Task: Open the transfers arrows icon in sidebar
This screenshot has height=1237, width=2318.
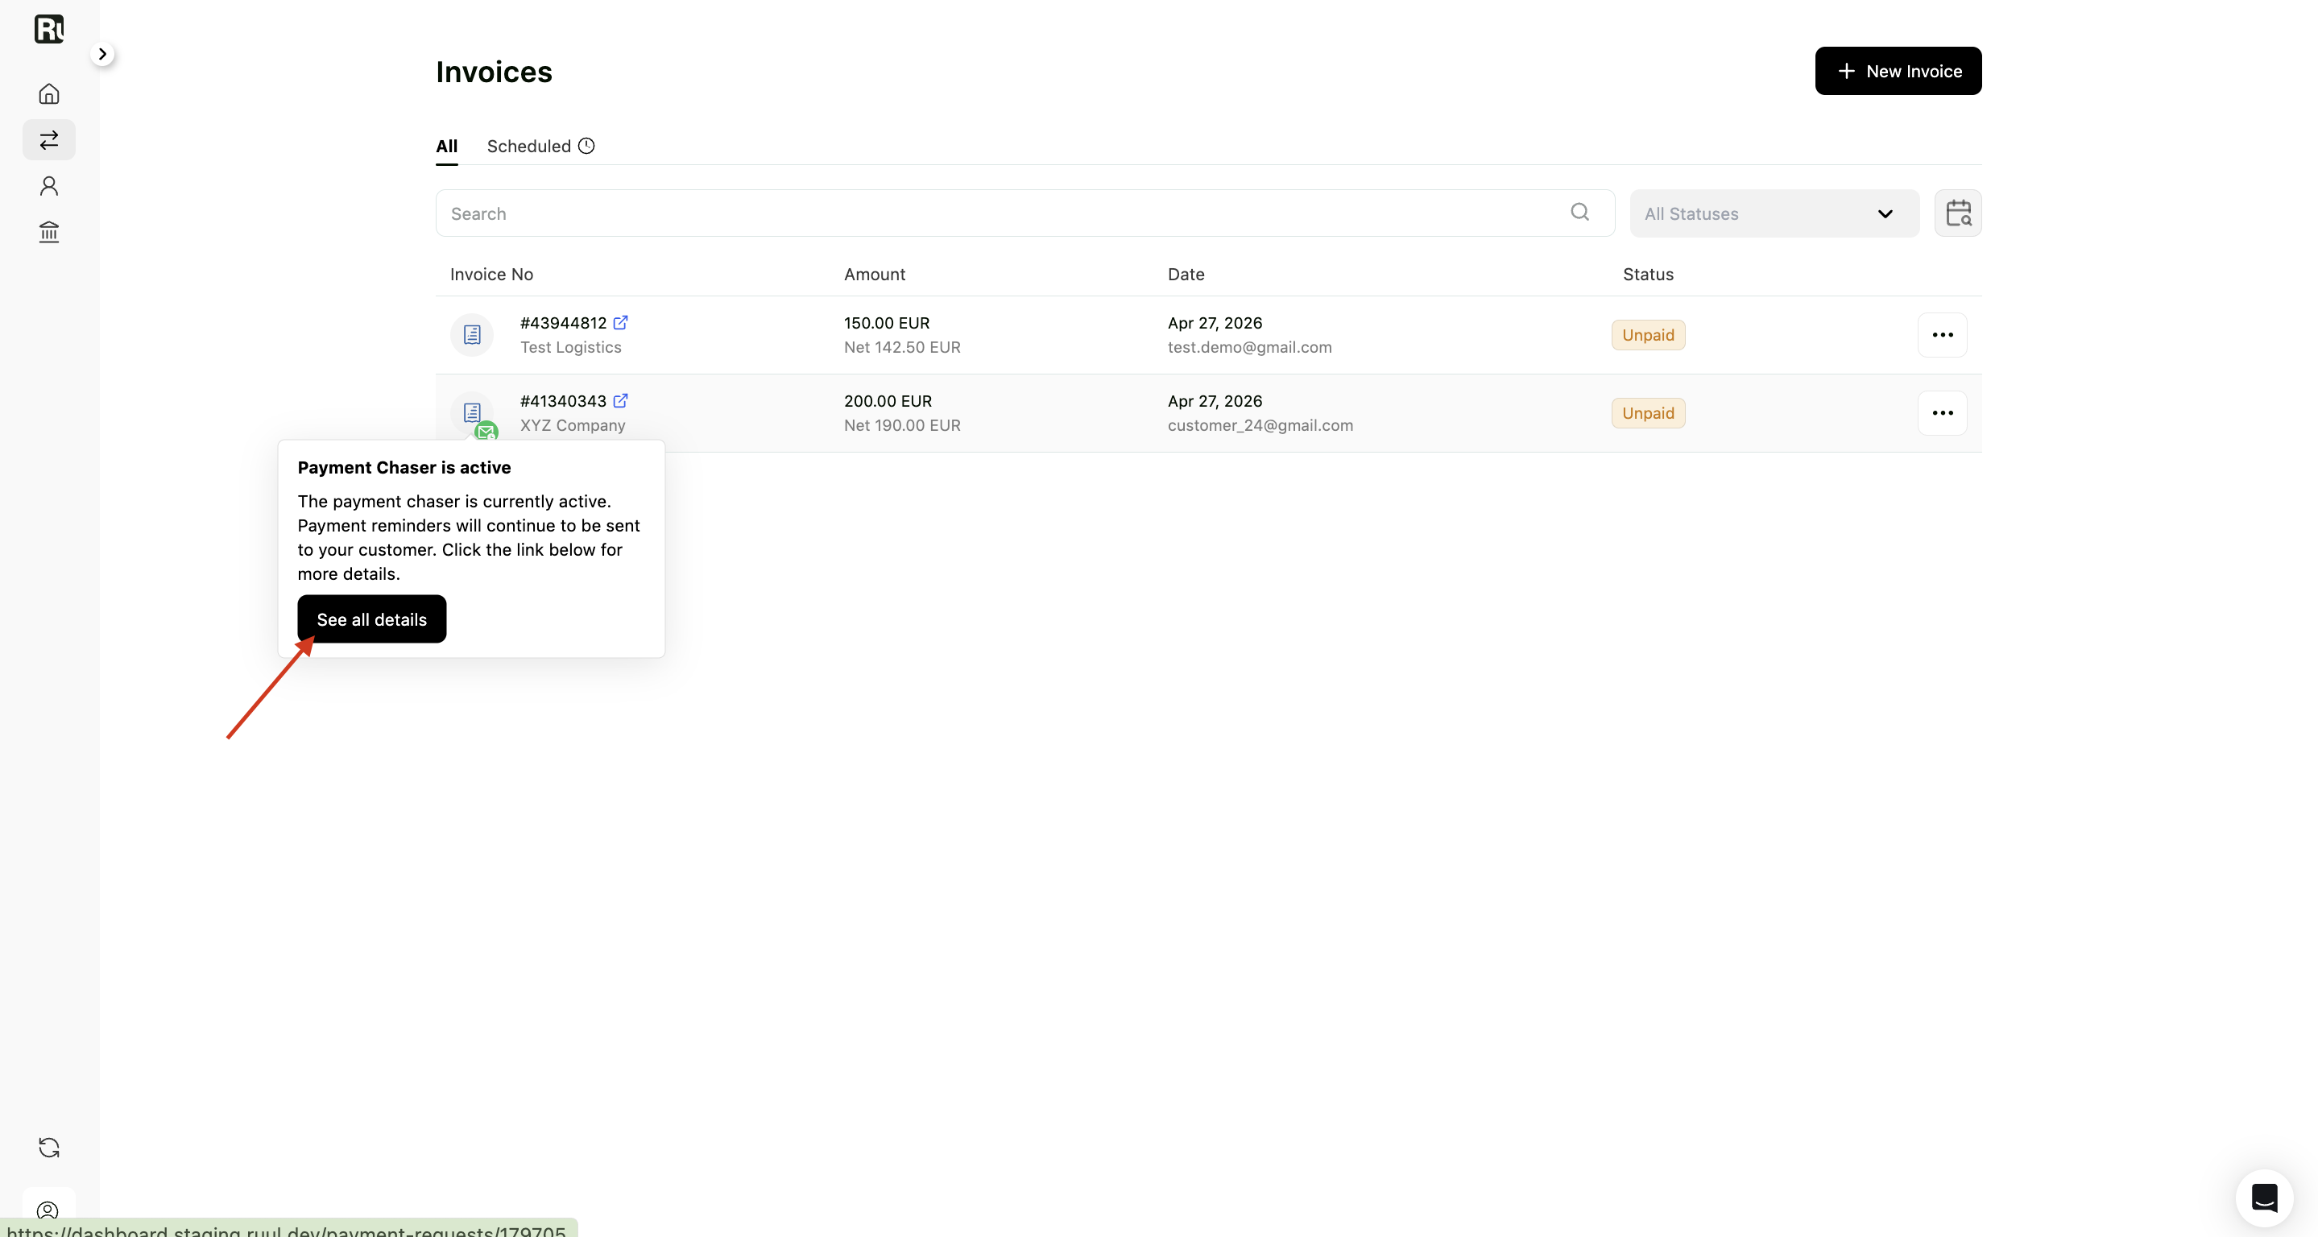Action: pos(49,139)
